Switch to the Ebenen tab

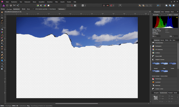click(x=162, y=40)
